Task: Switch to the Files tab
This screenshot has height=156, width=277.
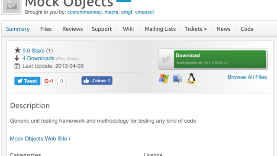Action: (46, 29)
